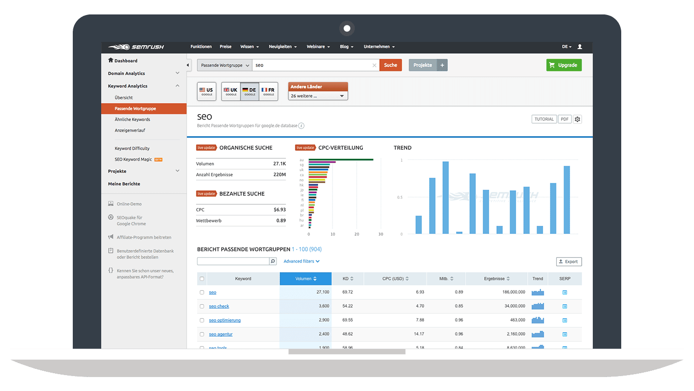The image size is (694, 391).
Task: Click the Online-Demo sidebar icon
Action: tap(111, 204)
